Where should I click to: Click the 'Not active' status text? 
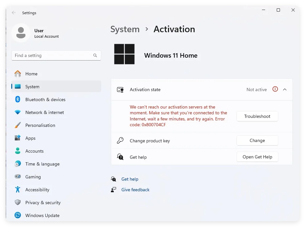pyautogui.click(x=256, y=90)
